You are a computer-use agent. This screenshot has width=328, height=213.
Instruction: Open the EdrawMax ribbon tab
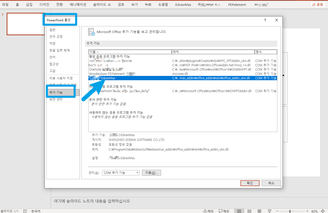[x=183, y=5]
